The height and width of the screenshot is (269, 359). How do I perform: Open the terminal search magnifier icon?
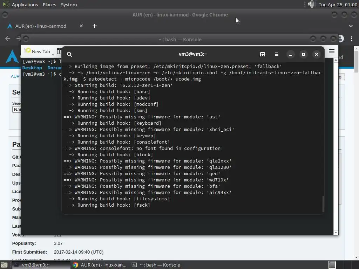pos(69,54)
